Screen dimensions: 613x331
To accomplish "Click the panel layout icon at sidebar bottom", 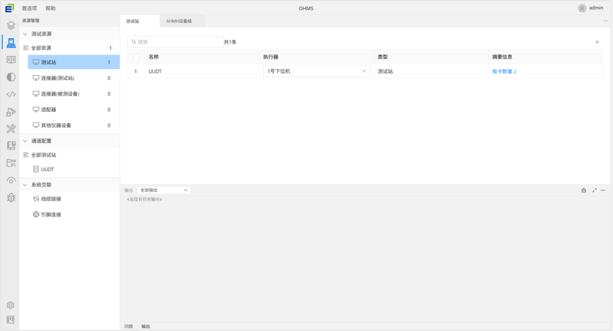I will (11, 319).
